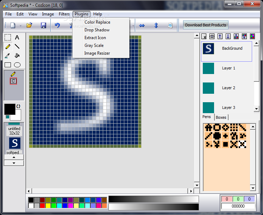
Task: Click the merge layer up icon
Action: pos(236,36)
